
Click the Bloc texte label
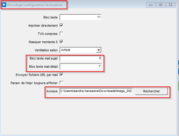tap(50, 17)
